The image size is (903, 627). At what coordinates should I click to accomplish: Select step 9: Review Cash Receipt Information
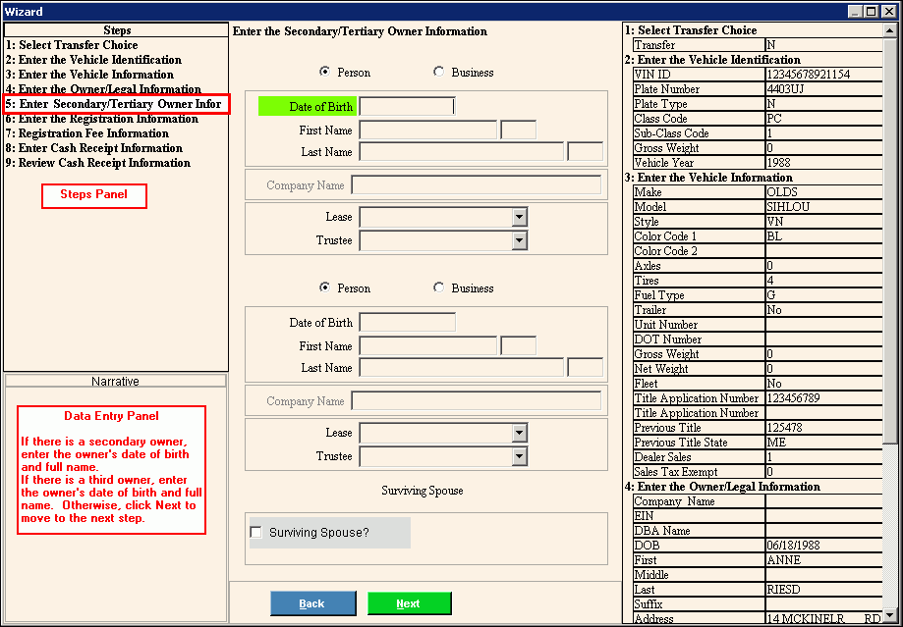click(x=97, y=163)
